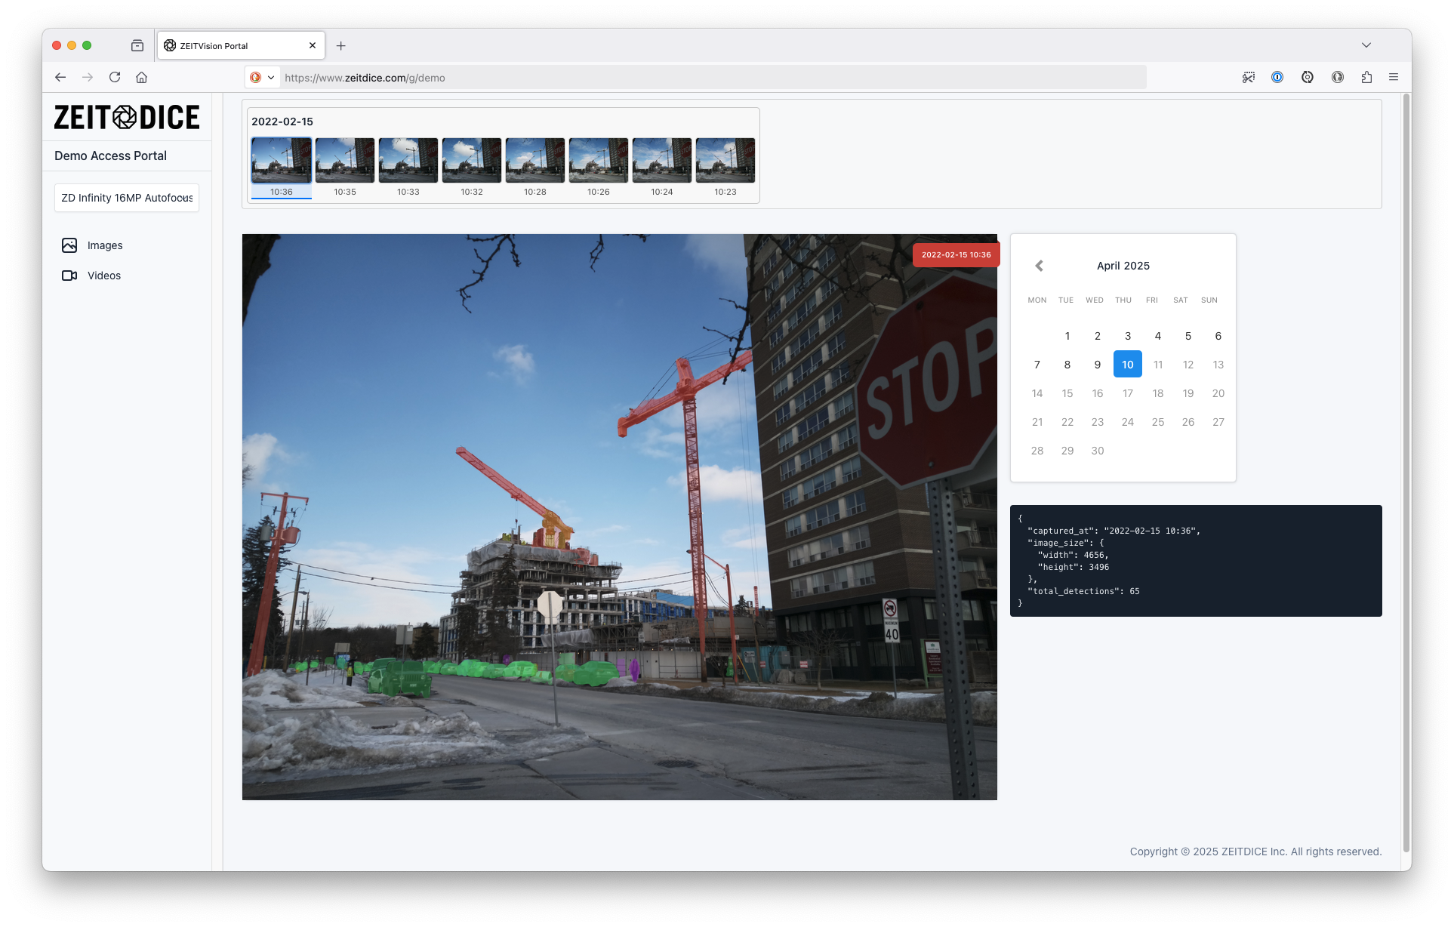
Task: Click the ZEITDICE logo
Action: pos(127,117)
